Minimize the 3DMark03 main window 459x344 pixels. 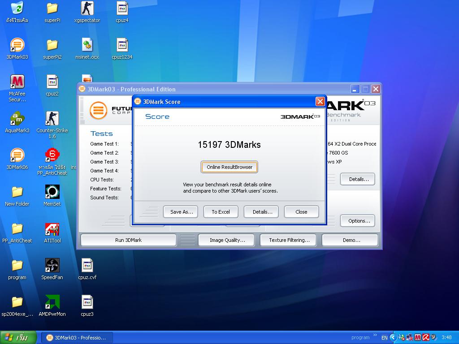click(x=355, y=89)
